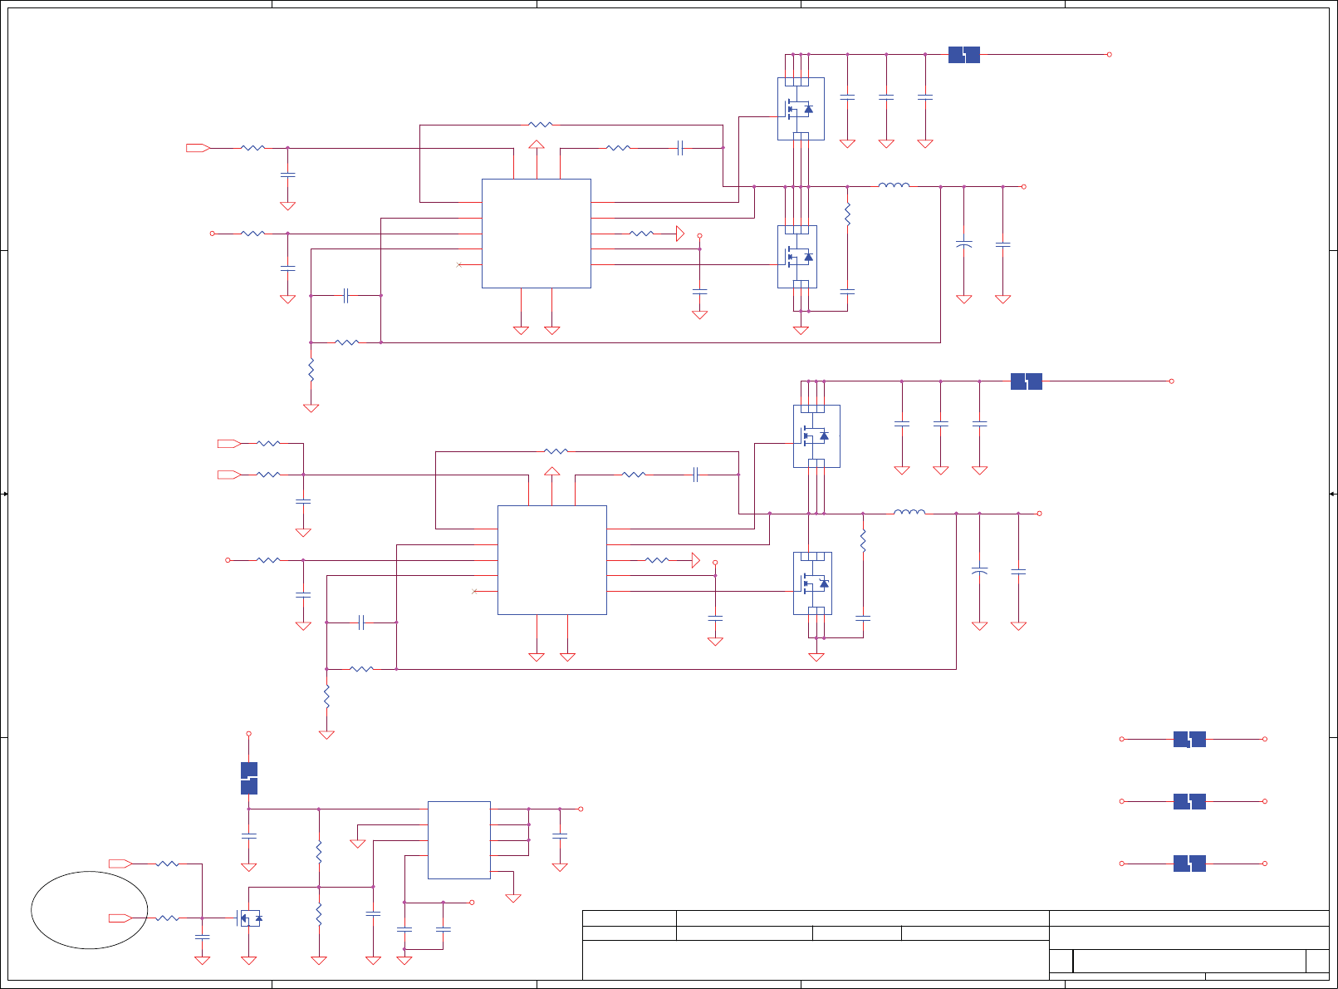The image size is (1338, 989).
Task: Select the terminal circle above the vertical jumper
Action: (x=249, y=734)
